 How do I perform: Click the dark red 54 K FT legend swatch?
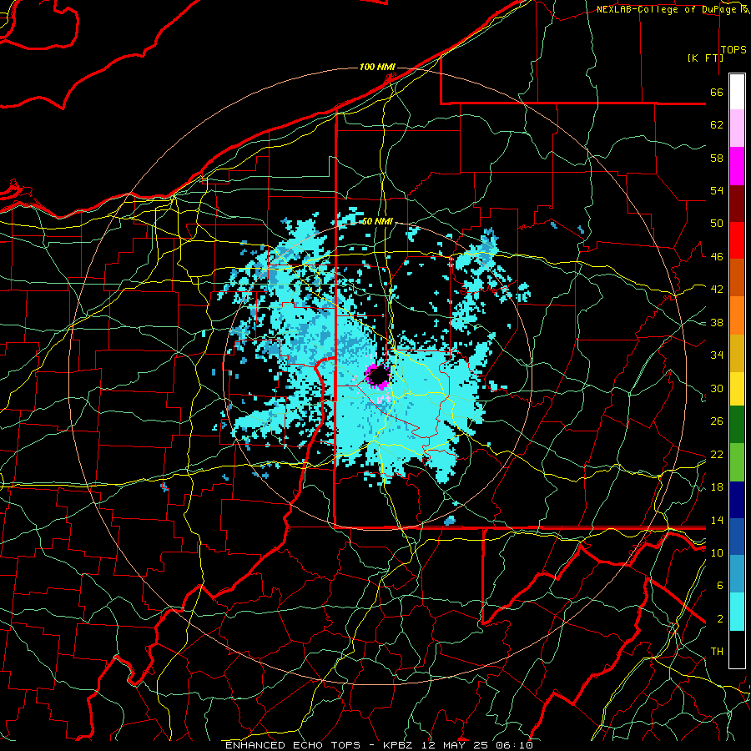(737, 204)
